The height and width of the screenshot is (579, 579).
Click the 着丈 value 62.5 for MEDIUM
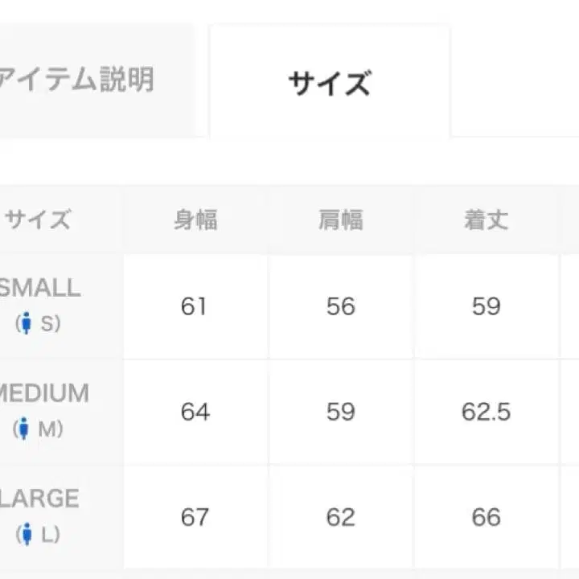(486, 412)
